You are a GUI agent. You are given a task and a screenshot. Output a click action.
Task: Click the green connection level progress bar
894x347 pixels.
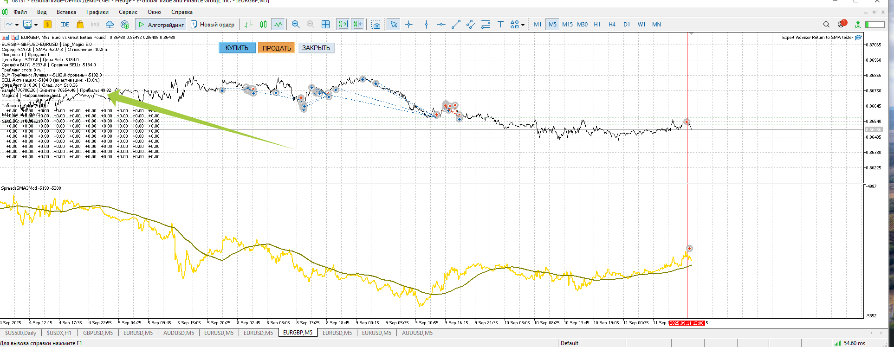click(875, 25)
